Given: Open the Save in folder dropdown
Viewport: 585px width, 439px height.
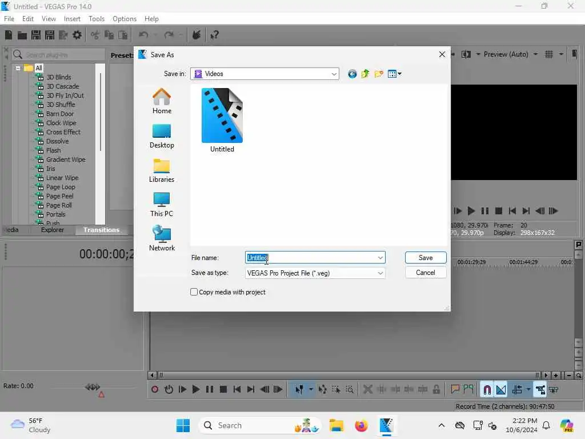Looking at the screenshot, I should [x=334, y=74].
